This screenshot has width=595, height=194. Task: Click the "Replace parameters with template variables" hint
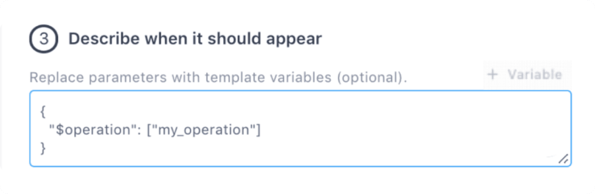point(180,77)
